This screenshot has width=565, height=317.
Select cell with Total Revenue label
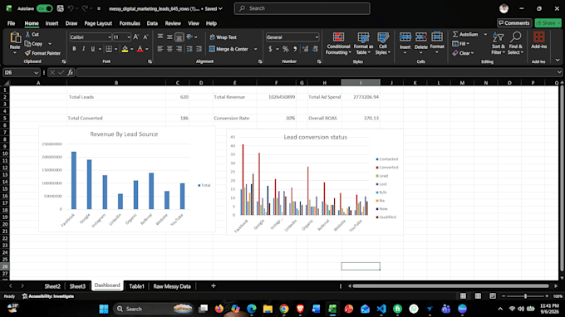(x=235, y=97)
